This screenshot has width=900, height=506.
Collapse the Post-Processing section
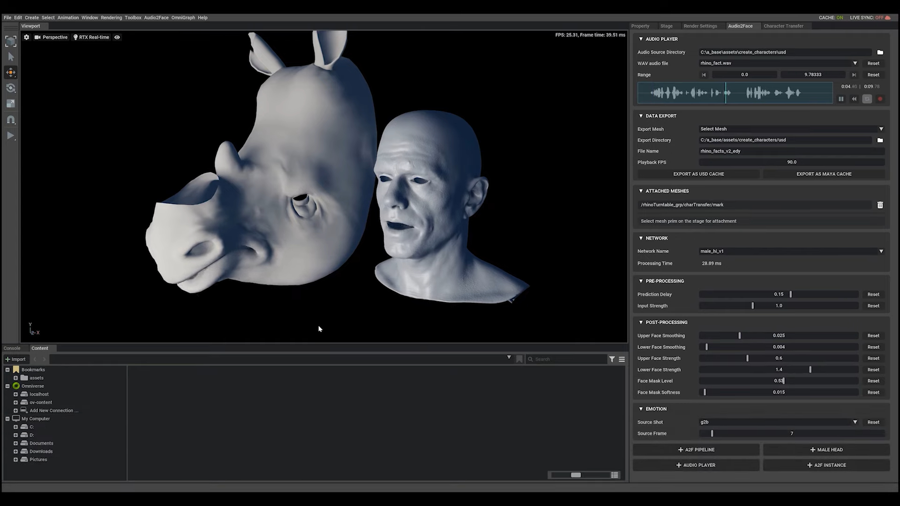pyautogui.click(x=641, y=322)
